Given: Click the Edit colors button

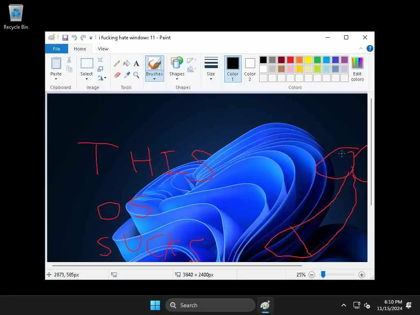Looking at the screenshot, I should pos(357,69).
